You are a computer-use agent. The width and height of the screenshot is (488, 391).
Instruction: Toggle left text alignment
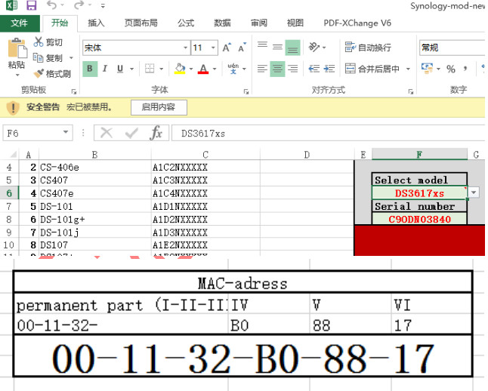coord(262,69)
